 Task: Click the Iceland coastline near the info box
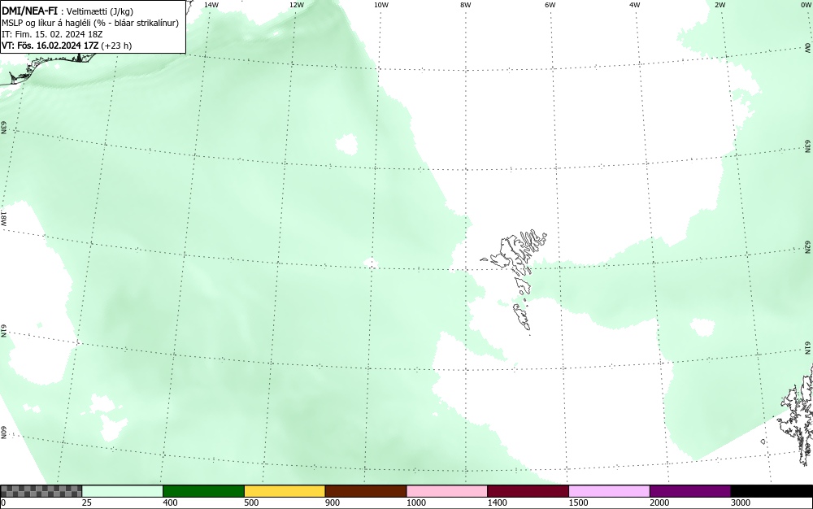[x=46, y=67]
